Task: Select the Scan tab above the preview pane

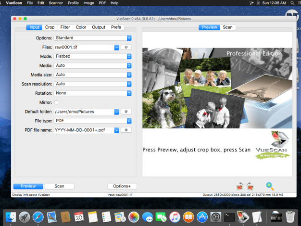Action: (x=227, y=27)
